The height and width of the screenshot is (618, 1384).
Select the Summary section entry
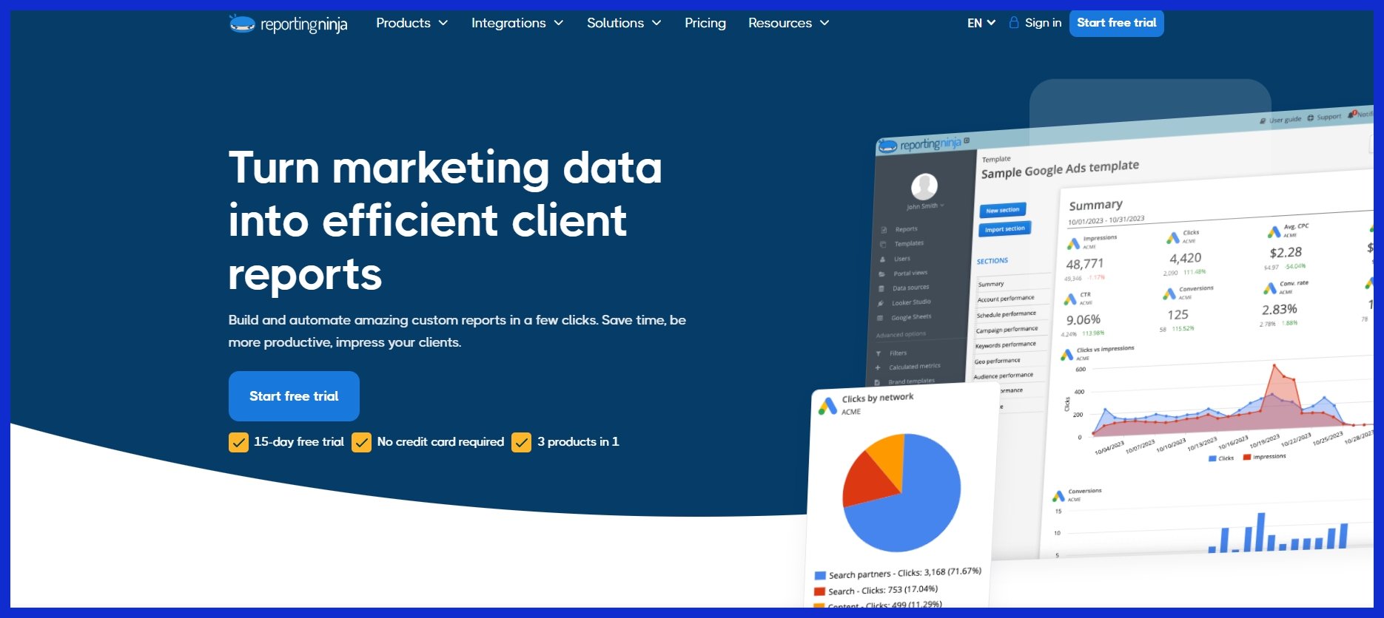pos(991,284)
